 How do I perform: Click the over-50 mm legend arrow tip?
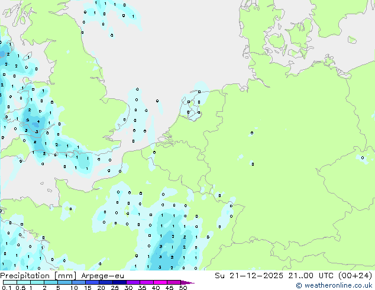tap(187, 282)
